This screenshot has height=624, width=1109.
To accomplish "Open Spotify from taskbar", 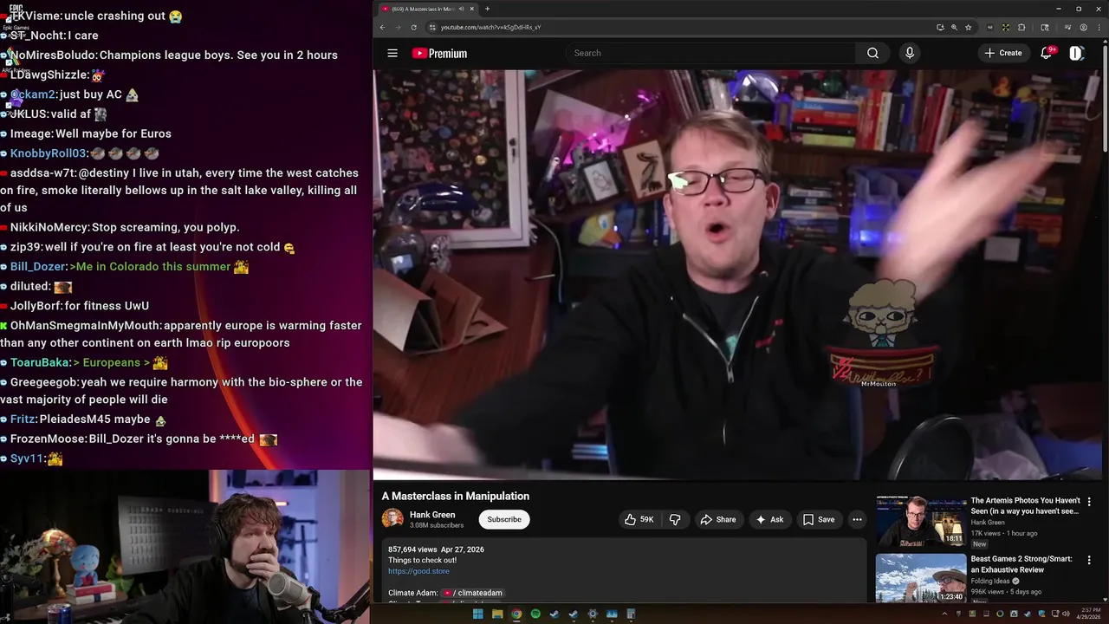I will click(535, 614).
